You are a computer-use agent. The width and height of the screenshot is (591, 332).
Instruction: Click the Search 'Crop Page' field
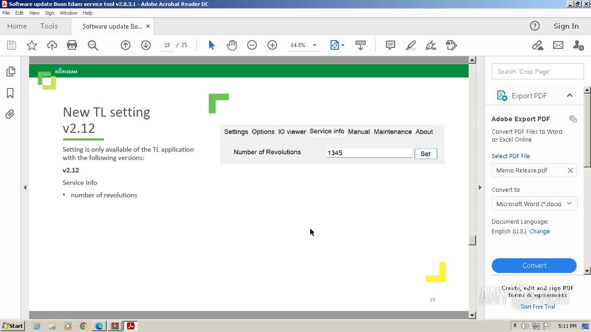click(538, 71)
